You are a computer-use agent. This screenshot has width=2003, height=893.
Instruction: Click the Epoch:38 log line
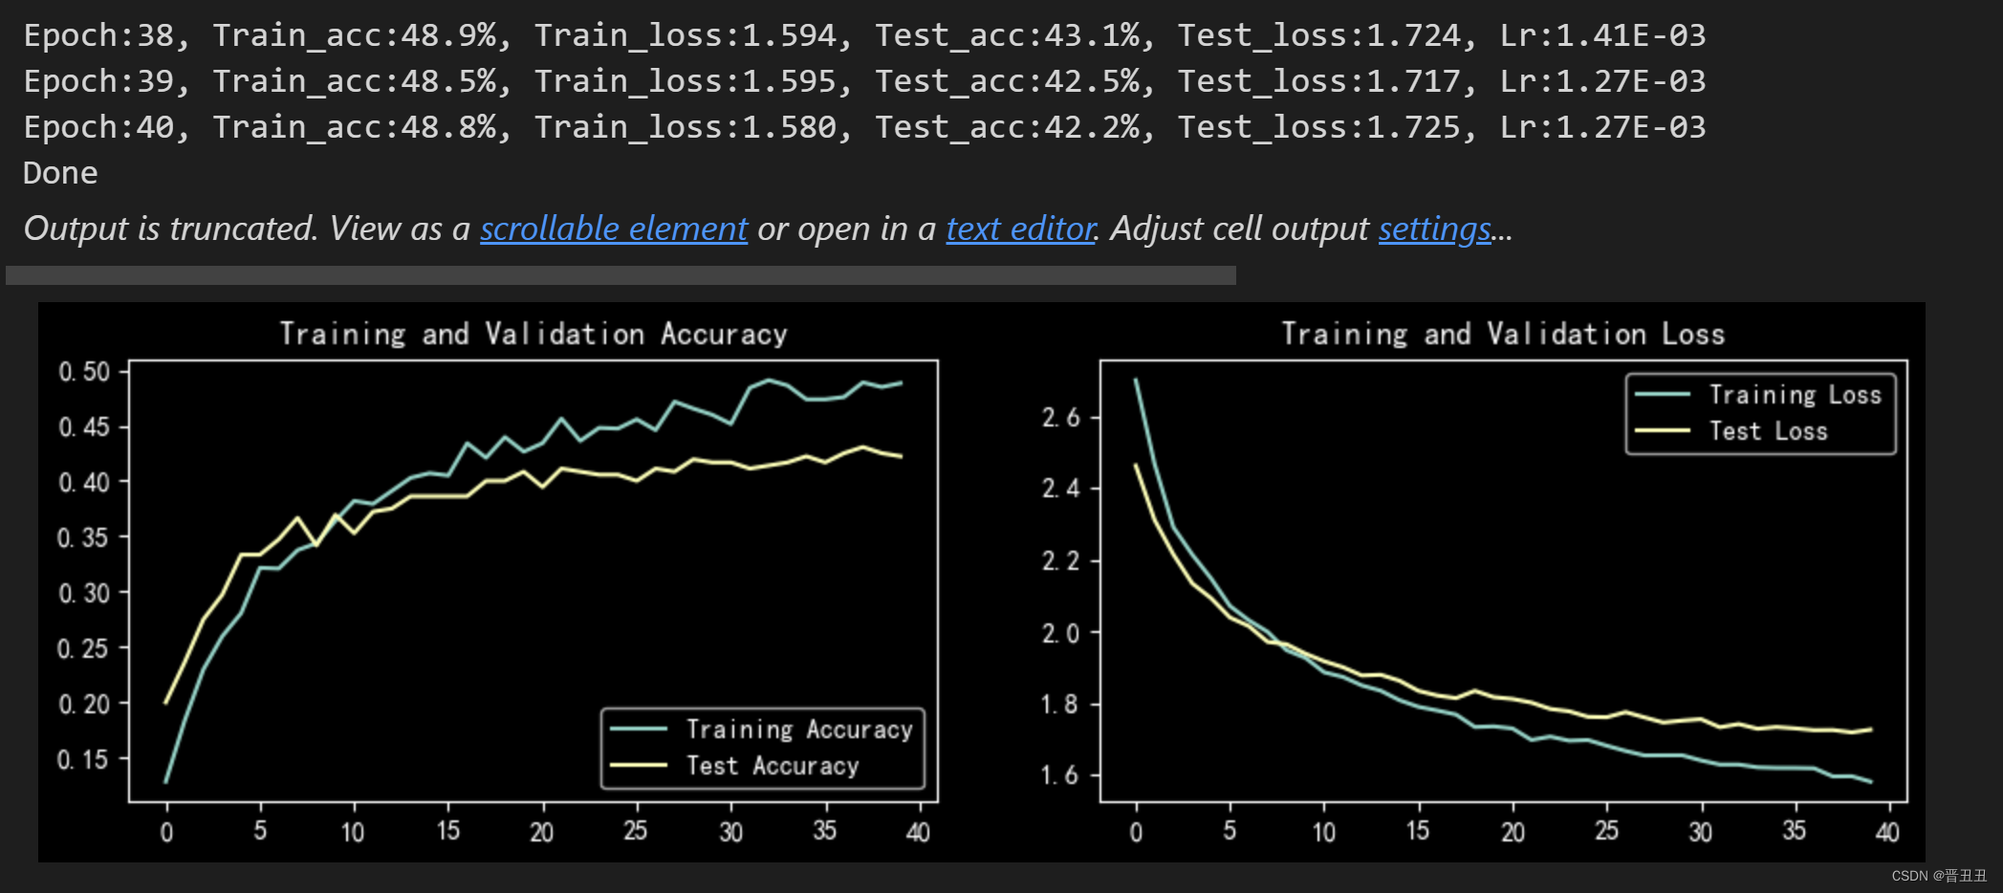click(x=864, y=35)
